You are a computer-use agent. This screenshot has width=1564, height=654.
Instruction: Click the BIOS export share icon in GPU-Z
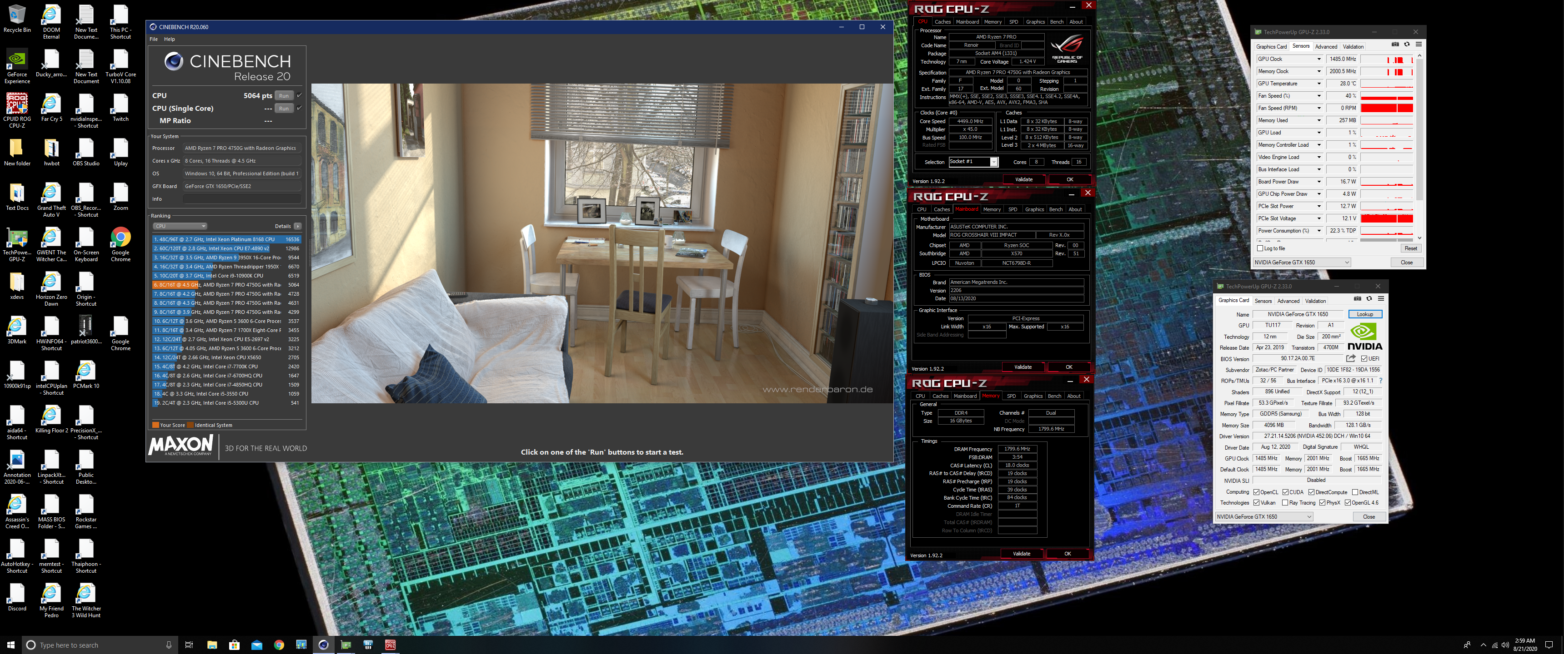(1350, 358)
